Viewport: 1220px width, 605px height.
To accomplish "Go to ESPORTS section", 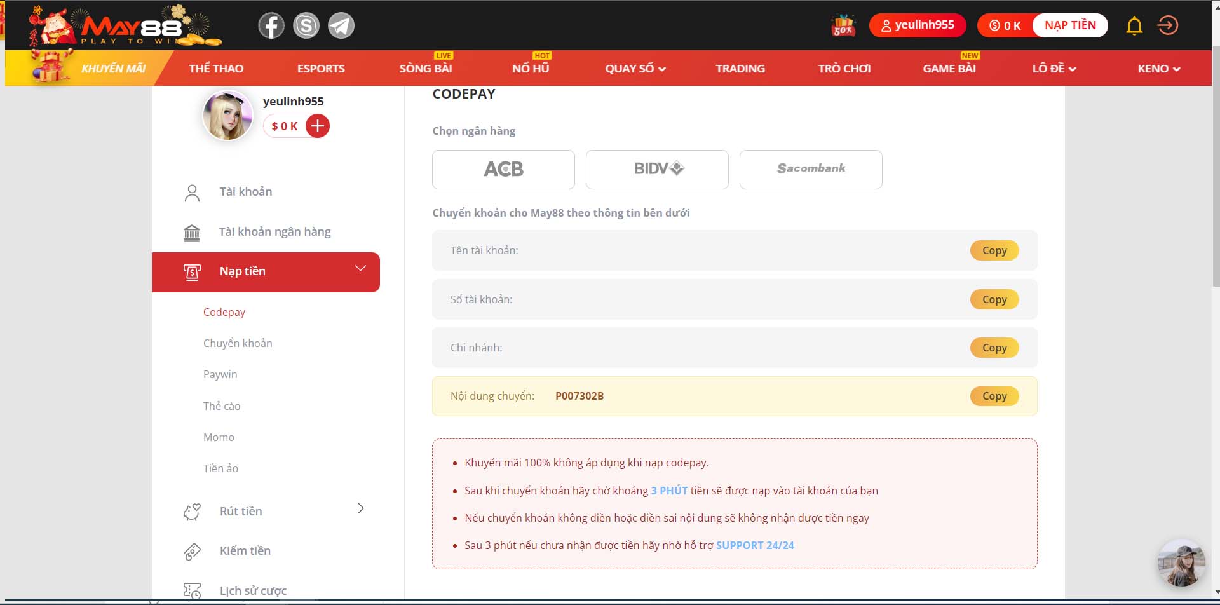I will 321,69.
